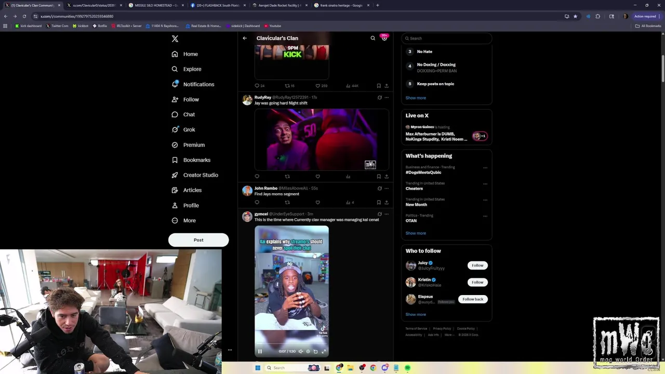Open RudyRay's video thumbnail
The height and width of the screenshot is (374, 665).
[x=322, y=139]
